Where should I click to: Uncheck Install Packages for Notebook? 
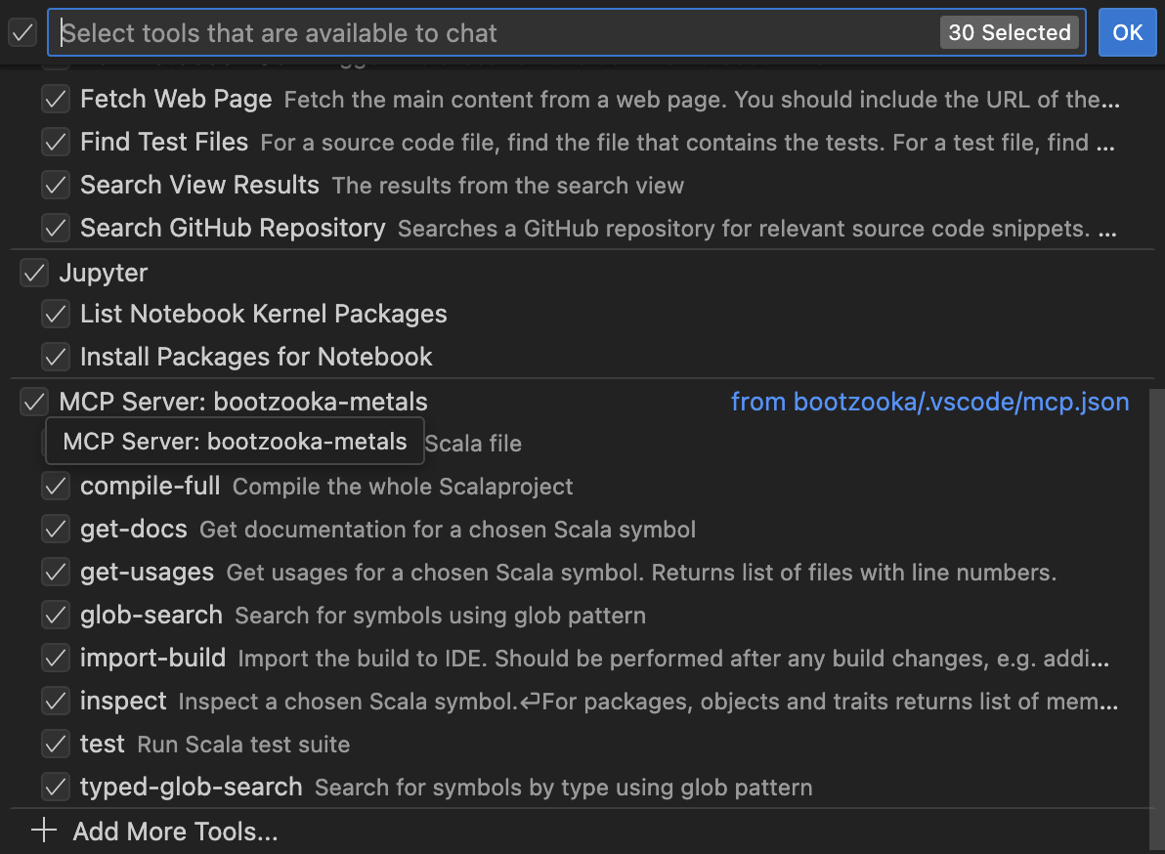click(56, 358)
